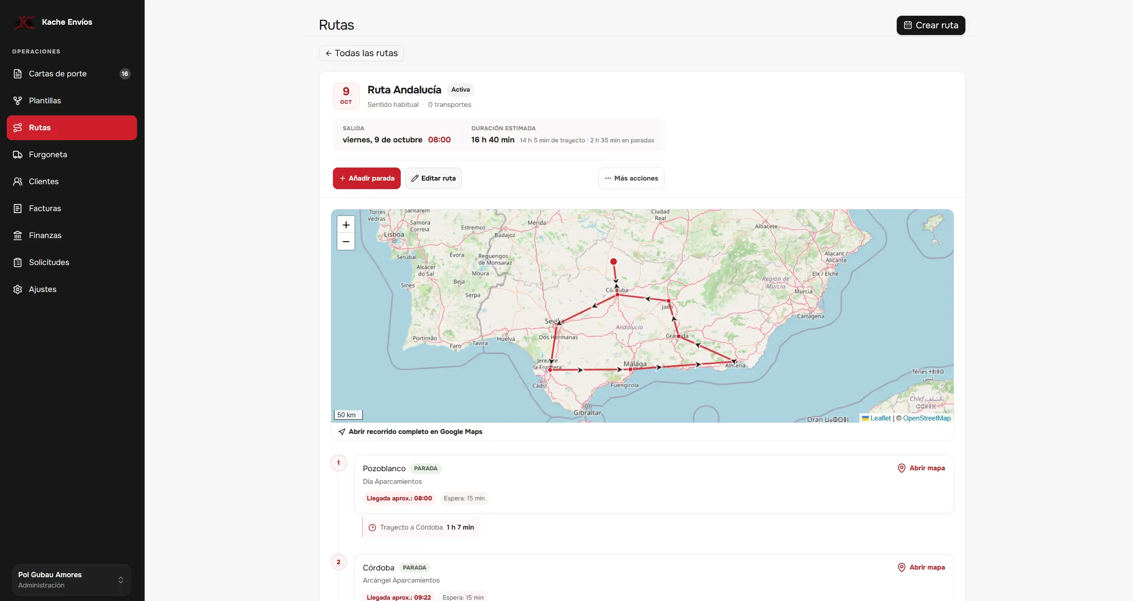
Task: Click stop number 2 circle
Action: (x=339, y=562)
